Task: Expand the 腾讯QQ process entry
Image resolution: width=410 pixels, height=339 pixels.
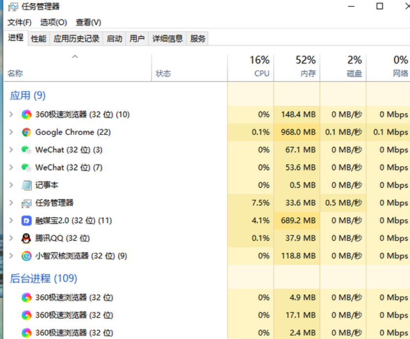Action: pyautogui.click(x=11, y=238)
